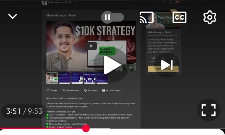225x135 pixels.
Task: Click the Private lock icon
Action: click(x=48, y=90)
